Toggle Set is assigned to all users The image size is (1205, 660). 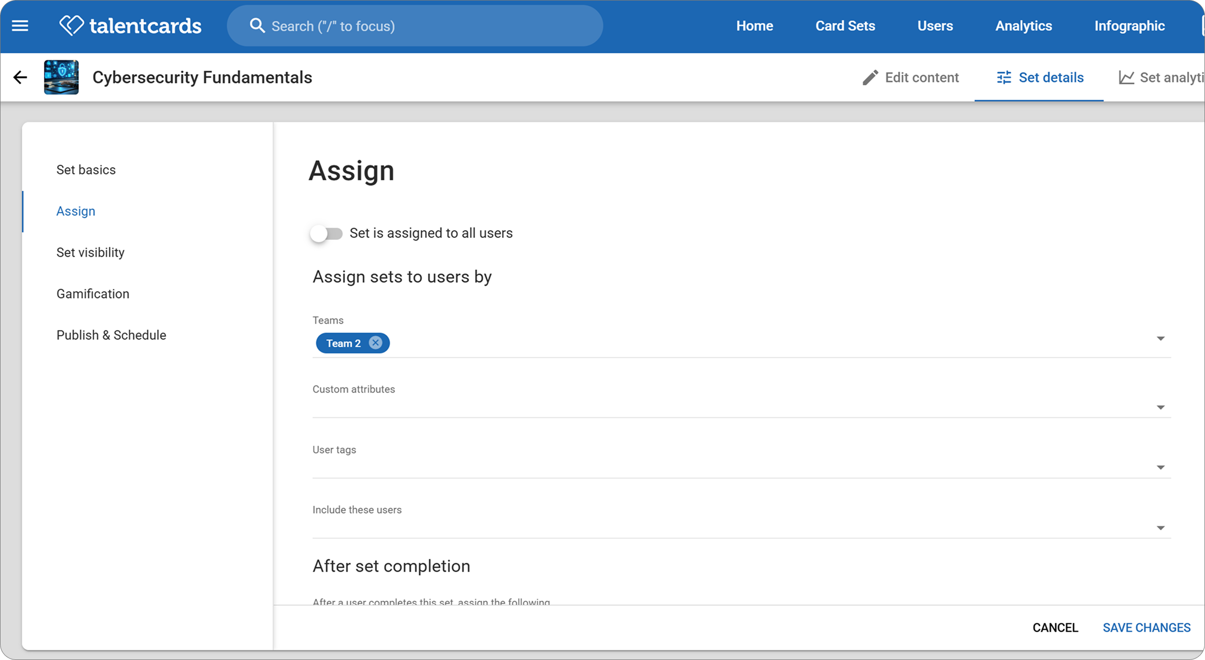326,233
